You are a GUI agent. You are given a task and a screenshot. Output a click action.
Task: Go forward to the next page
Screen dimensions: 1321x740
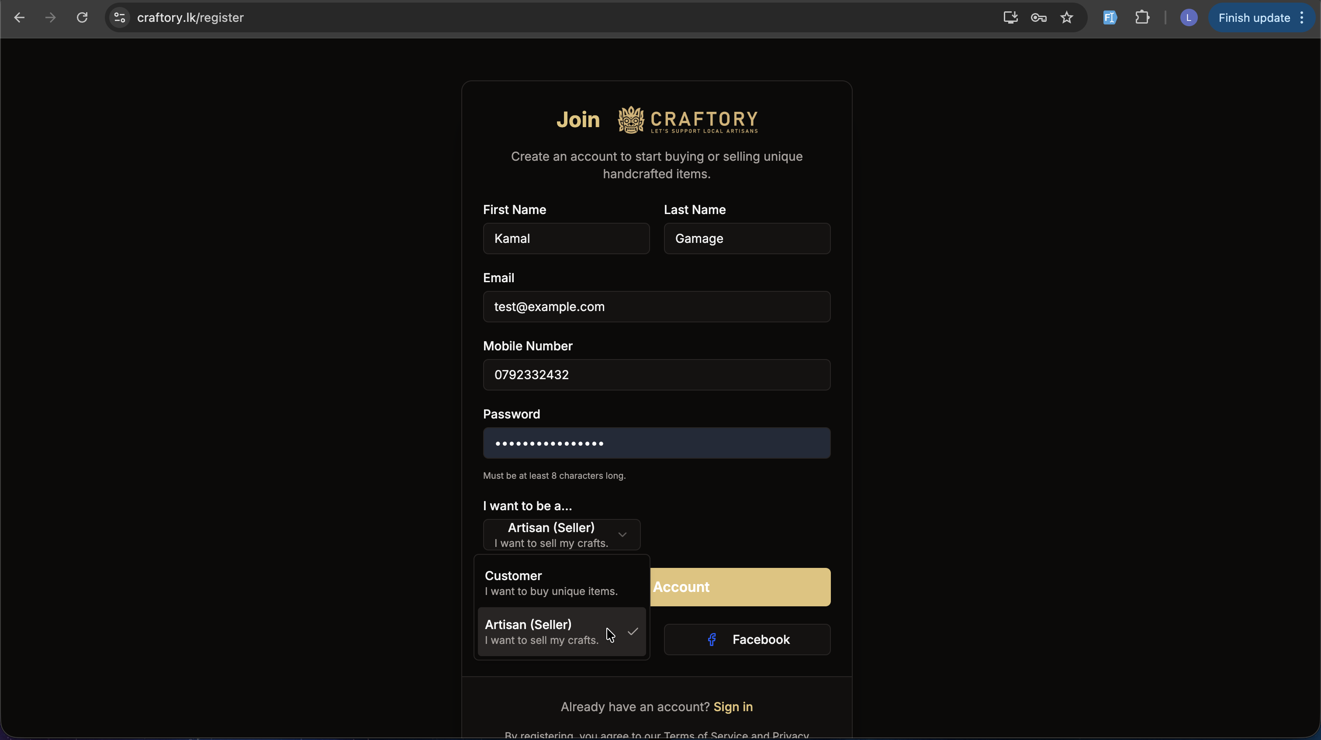click(x=50, y=17)
